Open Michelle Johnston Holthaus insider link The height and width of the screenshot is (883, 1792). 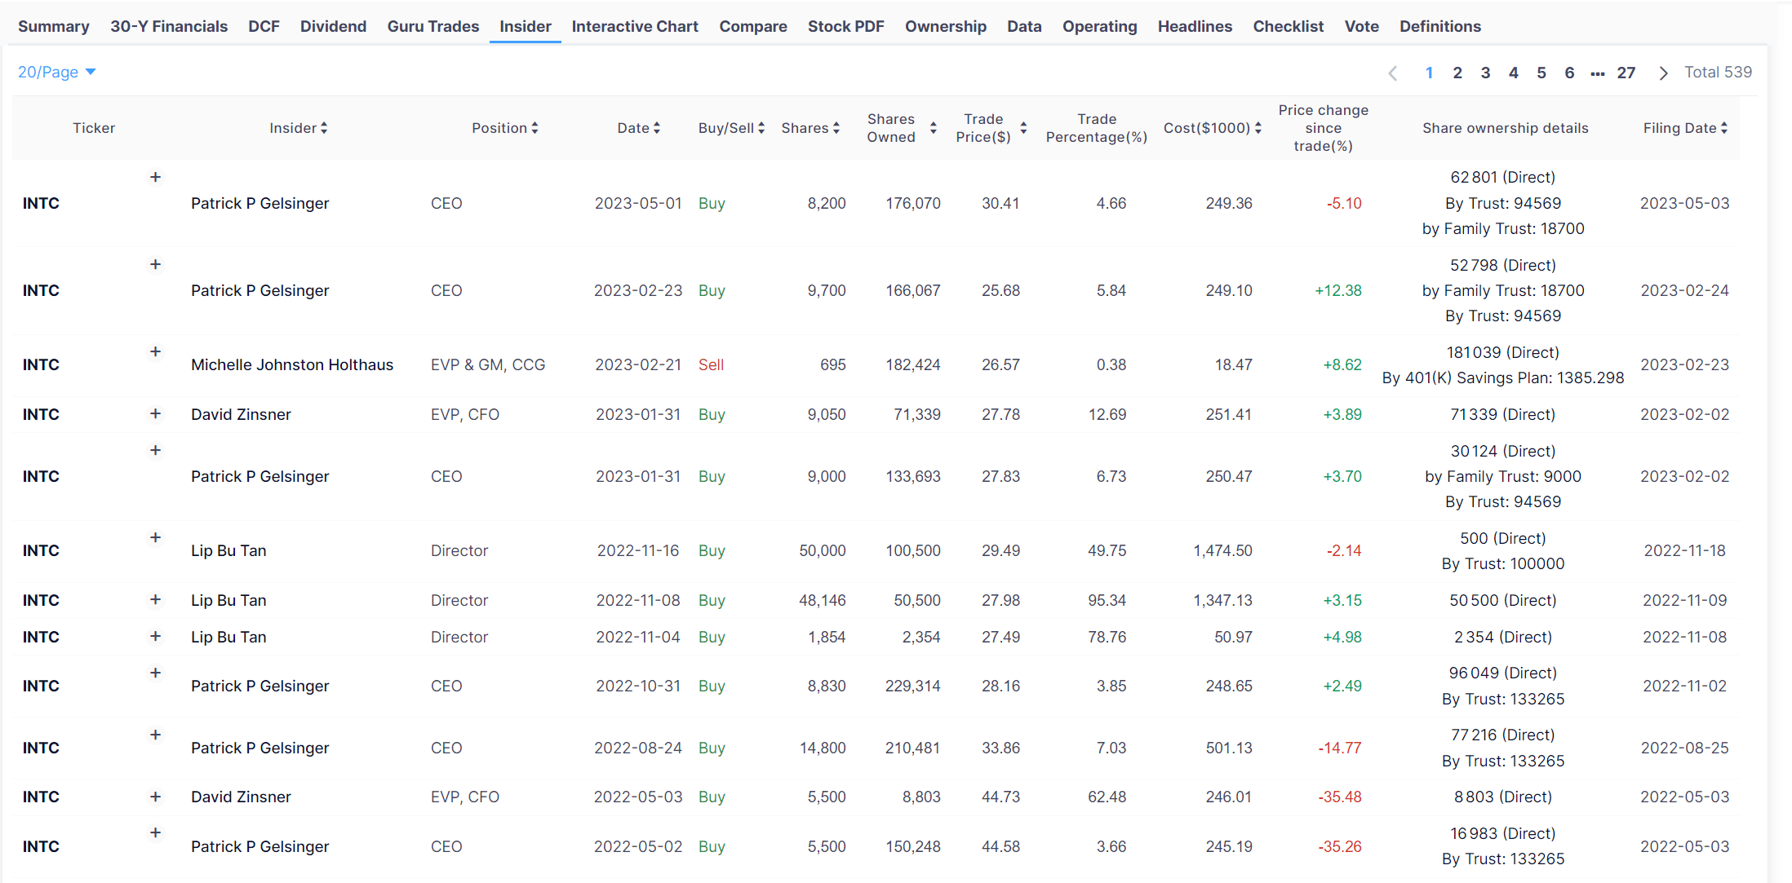pyautogui.click(x=292, y=364)
